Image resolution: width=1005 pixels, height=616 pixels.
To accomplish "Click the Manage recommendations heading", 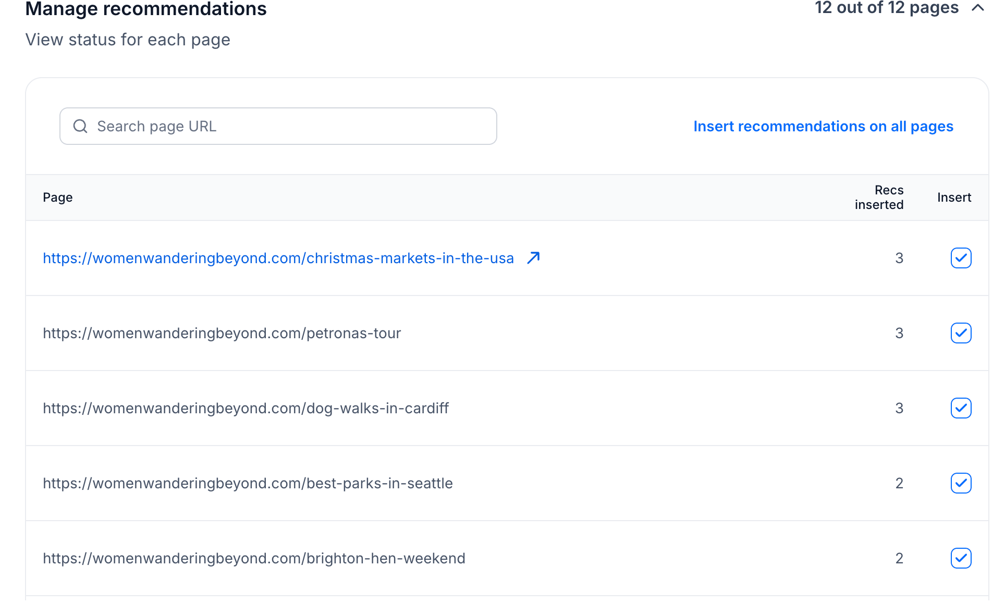I will tap(146, 9).
